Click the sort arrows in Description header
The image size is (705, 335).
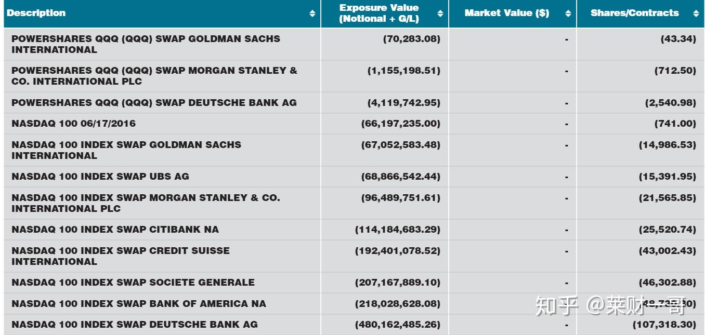[x=312, y=14]
